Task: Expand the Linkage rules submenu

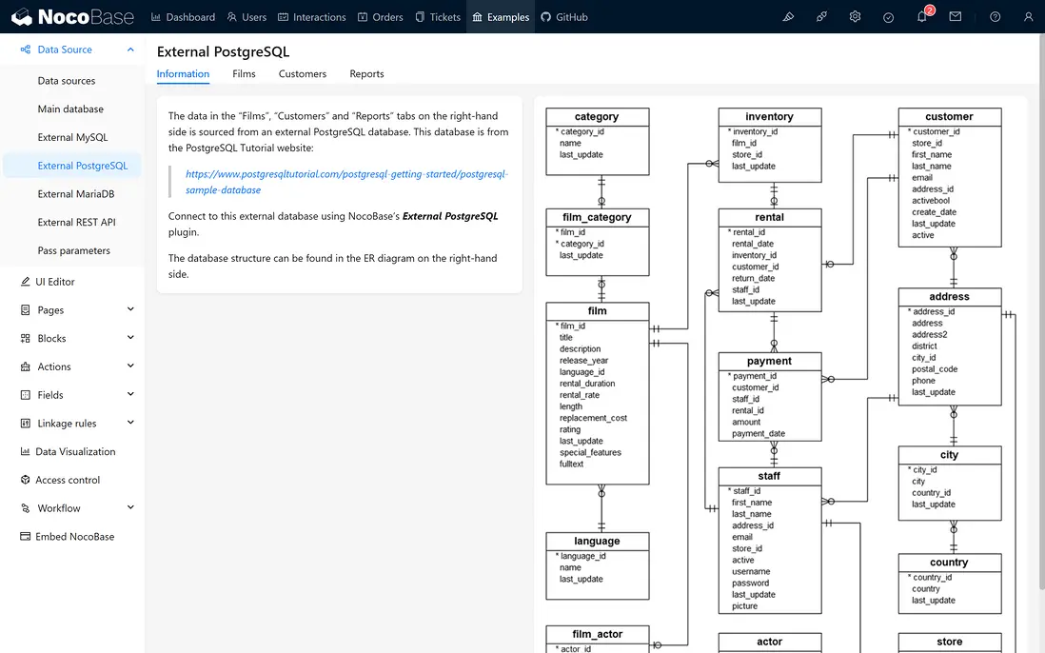Action: point(130,423)
